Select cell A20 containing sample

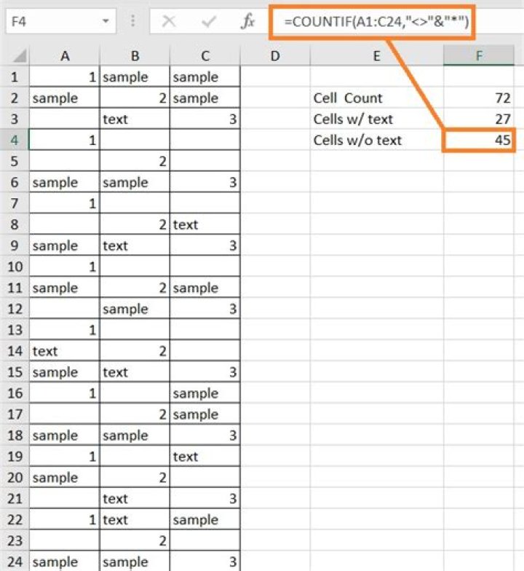tap(64, 478)
